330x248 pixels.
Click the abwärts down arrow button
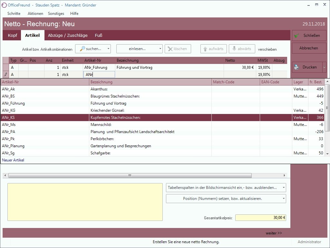242,49
